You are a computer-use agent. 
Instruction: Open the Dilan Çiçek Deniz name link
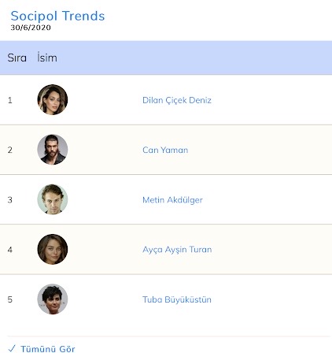(x=177, y=100)
